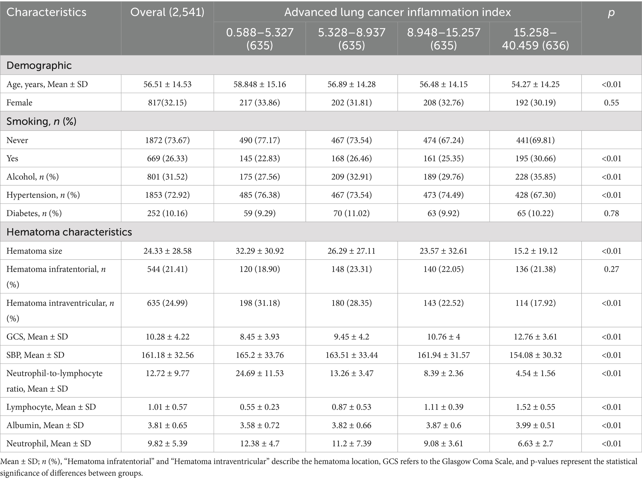Click the Albumin, Mean ± SD row label
The height and width of the screenshot is (480, 642).
(x=45, y=425)
